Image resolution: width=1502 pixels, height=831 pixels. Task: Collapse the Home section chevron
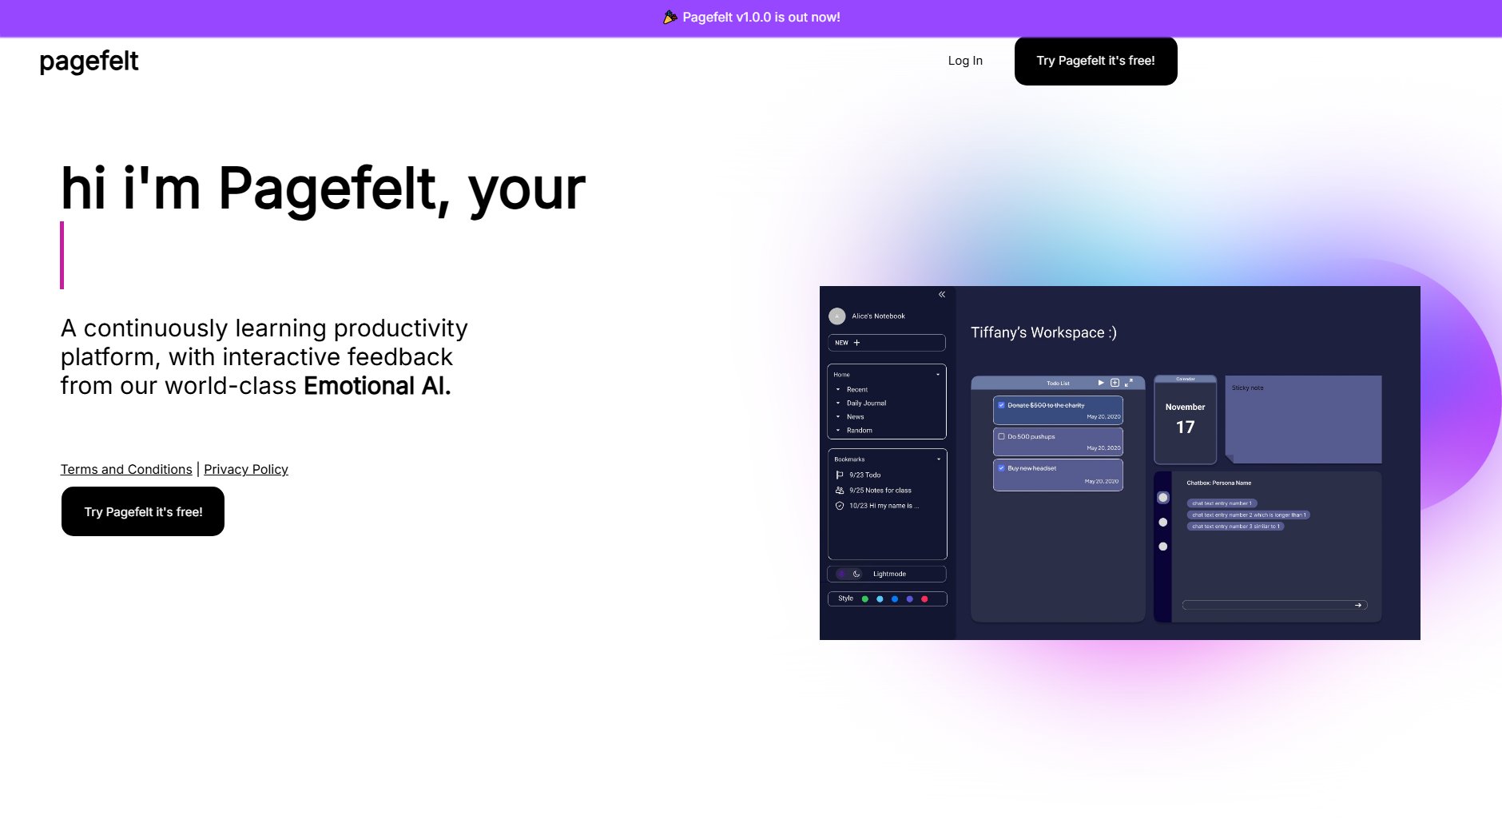pyautogui.click(x=940, y=374)
